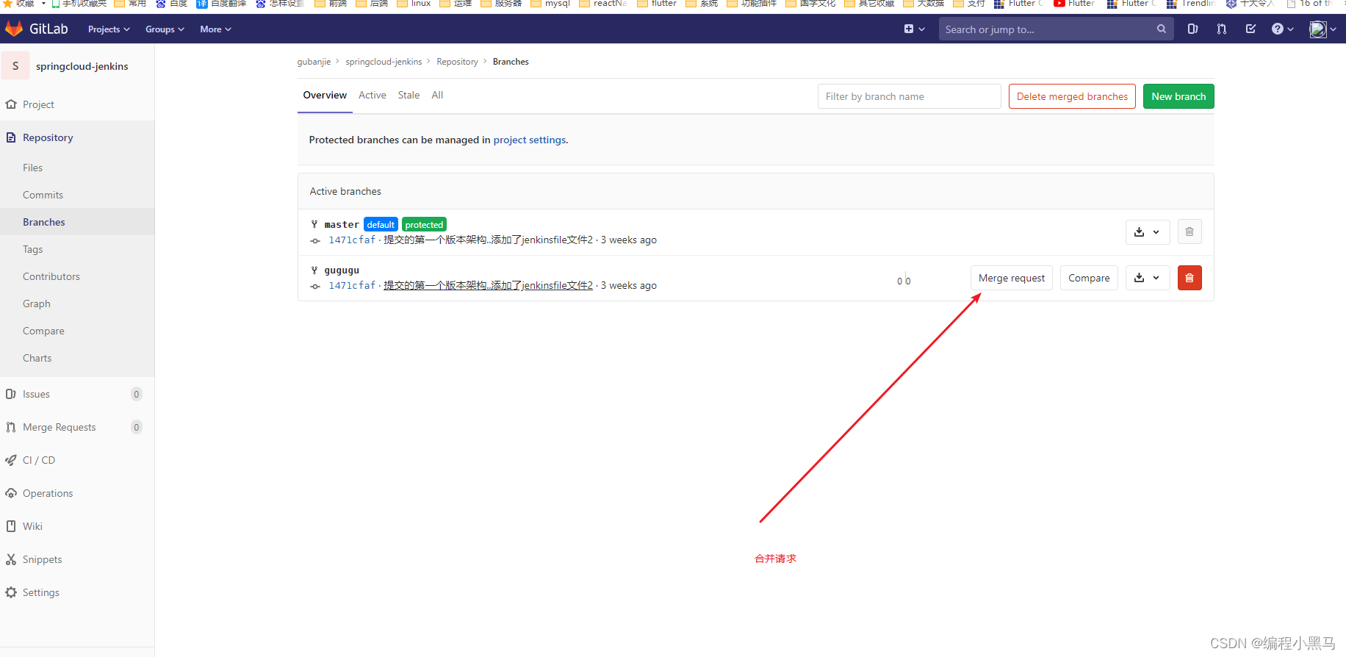Click the Wiki sidebar icon
Screen dimensions: 1346x657
(11, 526)
